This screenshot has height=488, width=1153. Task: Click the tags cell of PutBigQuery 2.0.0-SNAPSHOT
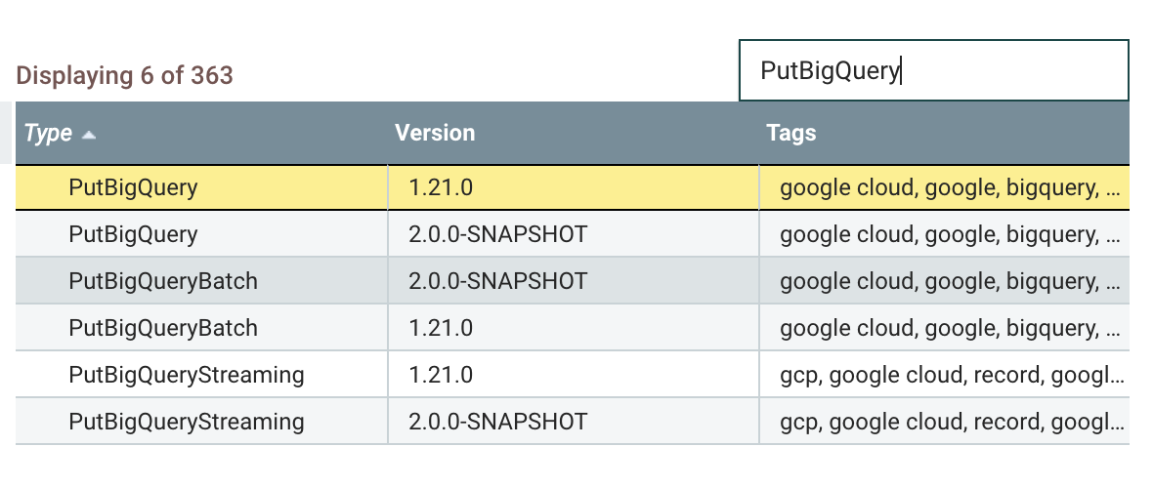click(944, 233)
